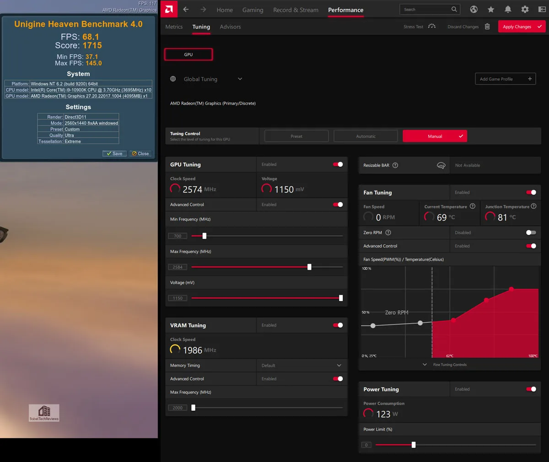The image size is (549, 462).
Task: Select Automatic tuning control
Action: (366, 136)
